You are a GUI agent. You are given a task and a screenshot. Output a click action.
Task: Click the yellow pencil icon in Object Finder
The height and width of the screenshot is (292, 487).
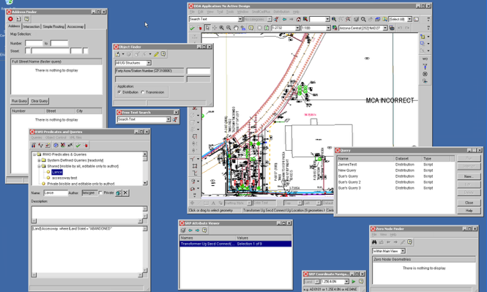(156, 54)
